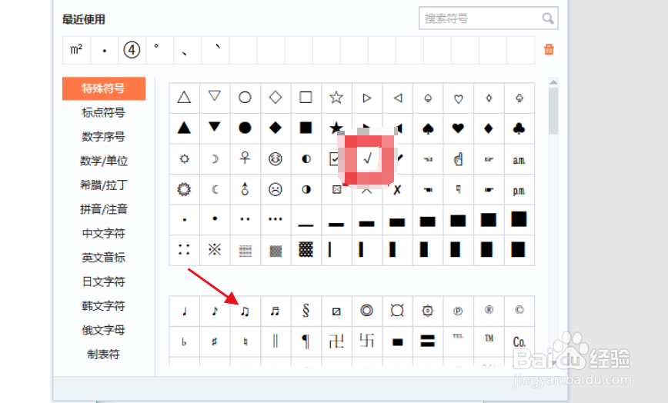Insert the hollow diamond symbol
This screenshot has height=403, width=668.
[x=276, y=98]
